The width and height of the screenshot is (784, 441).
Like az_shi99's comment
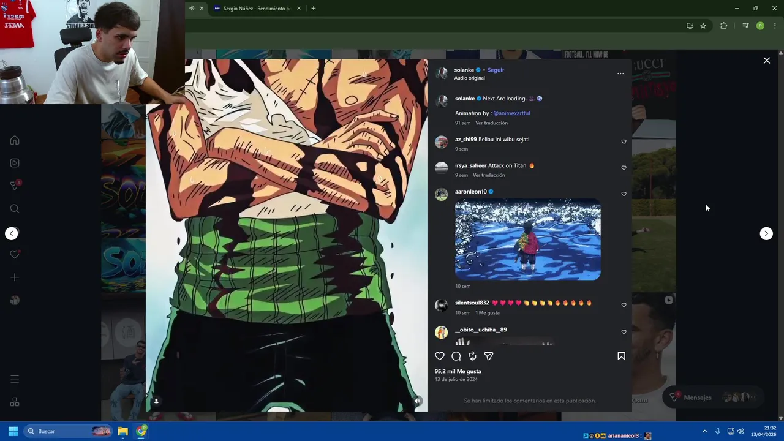point(624,141)
